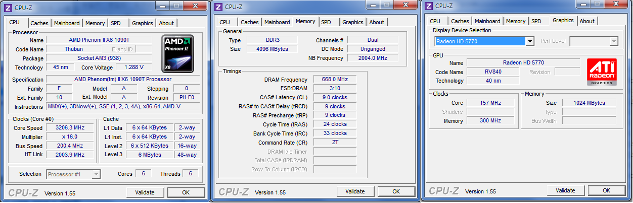This screenshot has height=203, width=633.
Task: Click Validate in the CPU window
Action: [145, 192]
